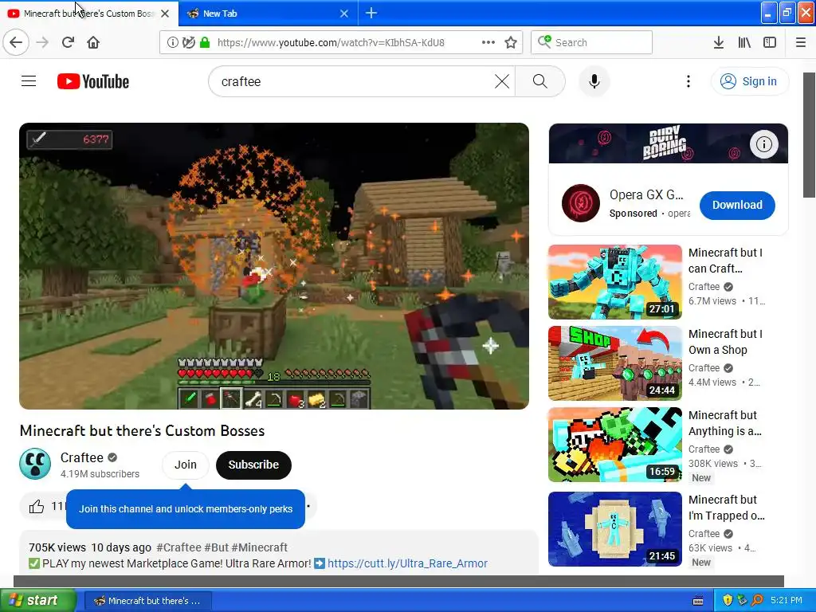Click the '705K views 10 days ago' text
This screenshot has width=816, height=612.
click(90, 547)
